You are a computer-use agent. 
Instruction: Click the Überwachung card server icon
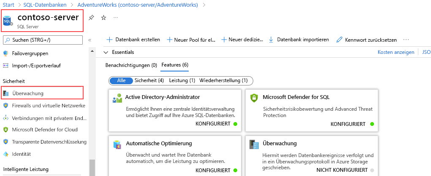coord(254,144)
